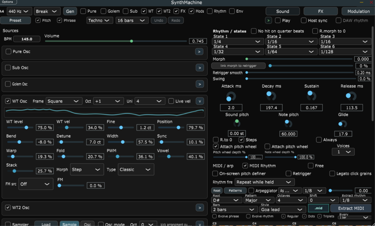Select the Sample mode of the Sampler
The width and height of the screenshot is (375, 226).
[69, 224]
